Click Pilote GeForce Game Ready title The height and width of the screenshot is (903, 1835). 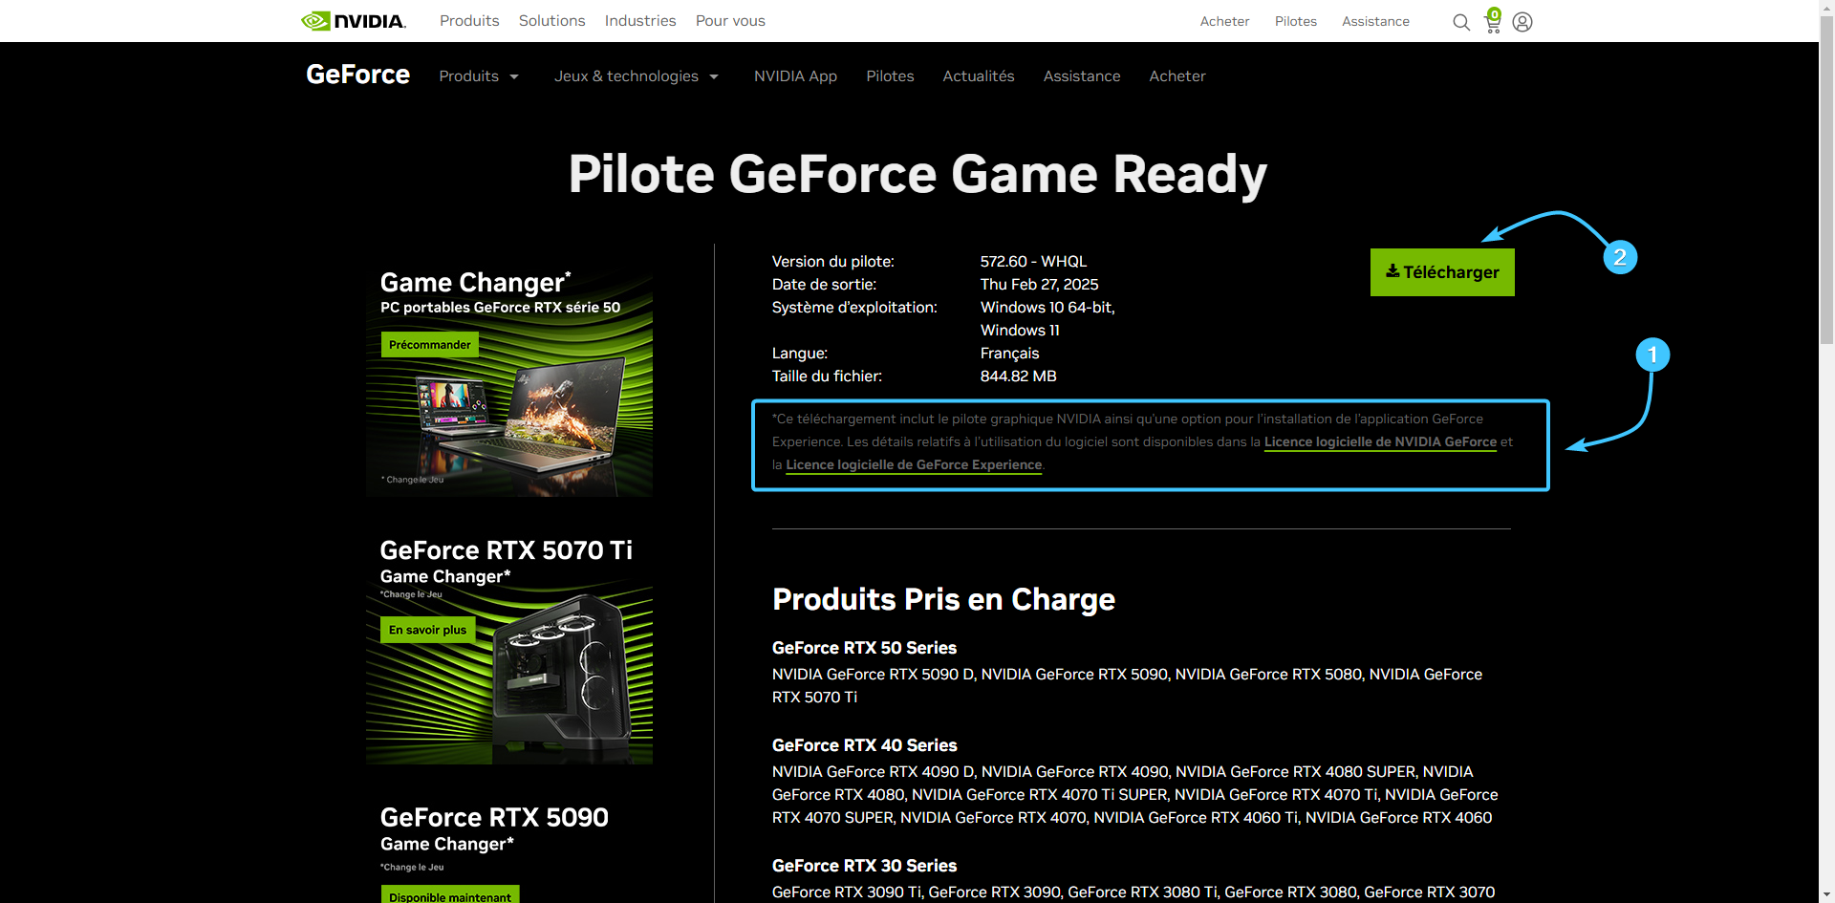[917, 174]
